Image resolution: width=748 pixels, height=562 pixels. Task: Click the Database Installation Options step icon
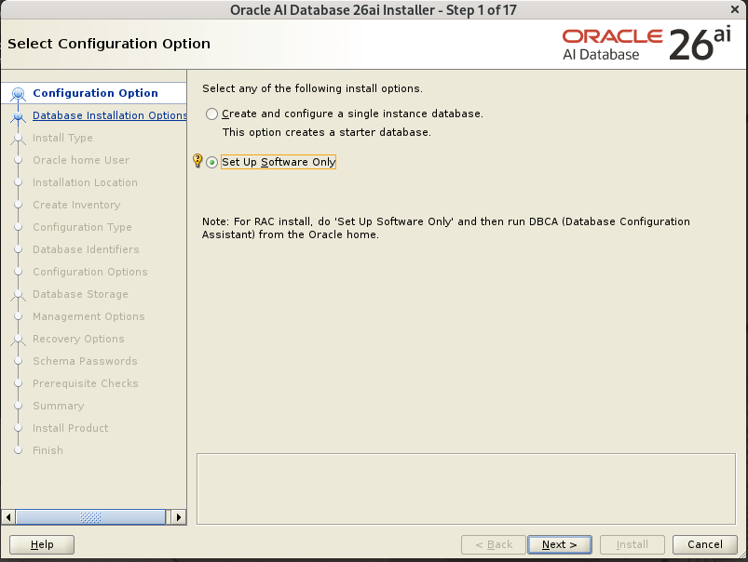(x=18, y=116)
